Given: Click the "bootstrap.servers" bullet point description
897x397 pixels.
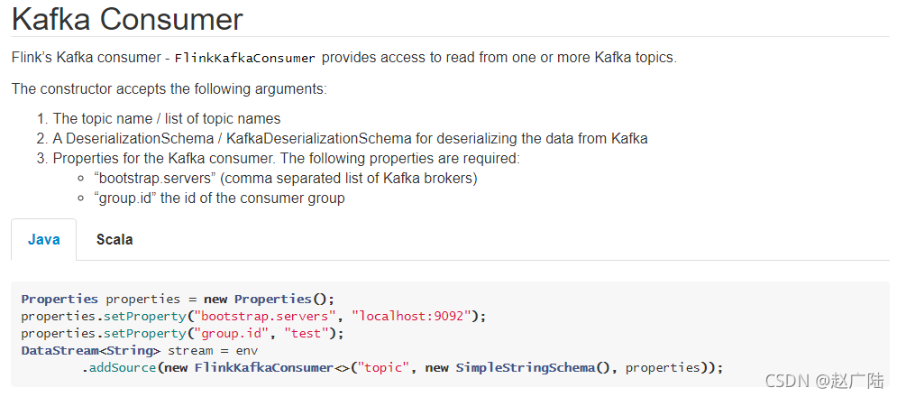Looking at the screenshot, I should 285,178.
